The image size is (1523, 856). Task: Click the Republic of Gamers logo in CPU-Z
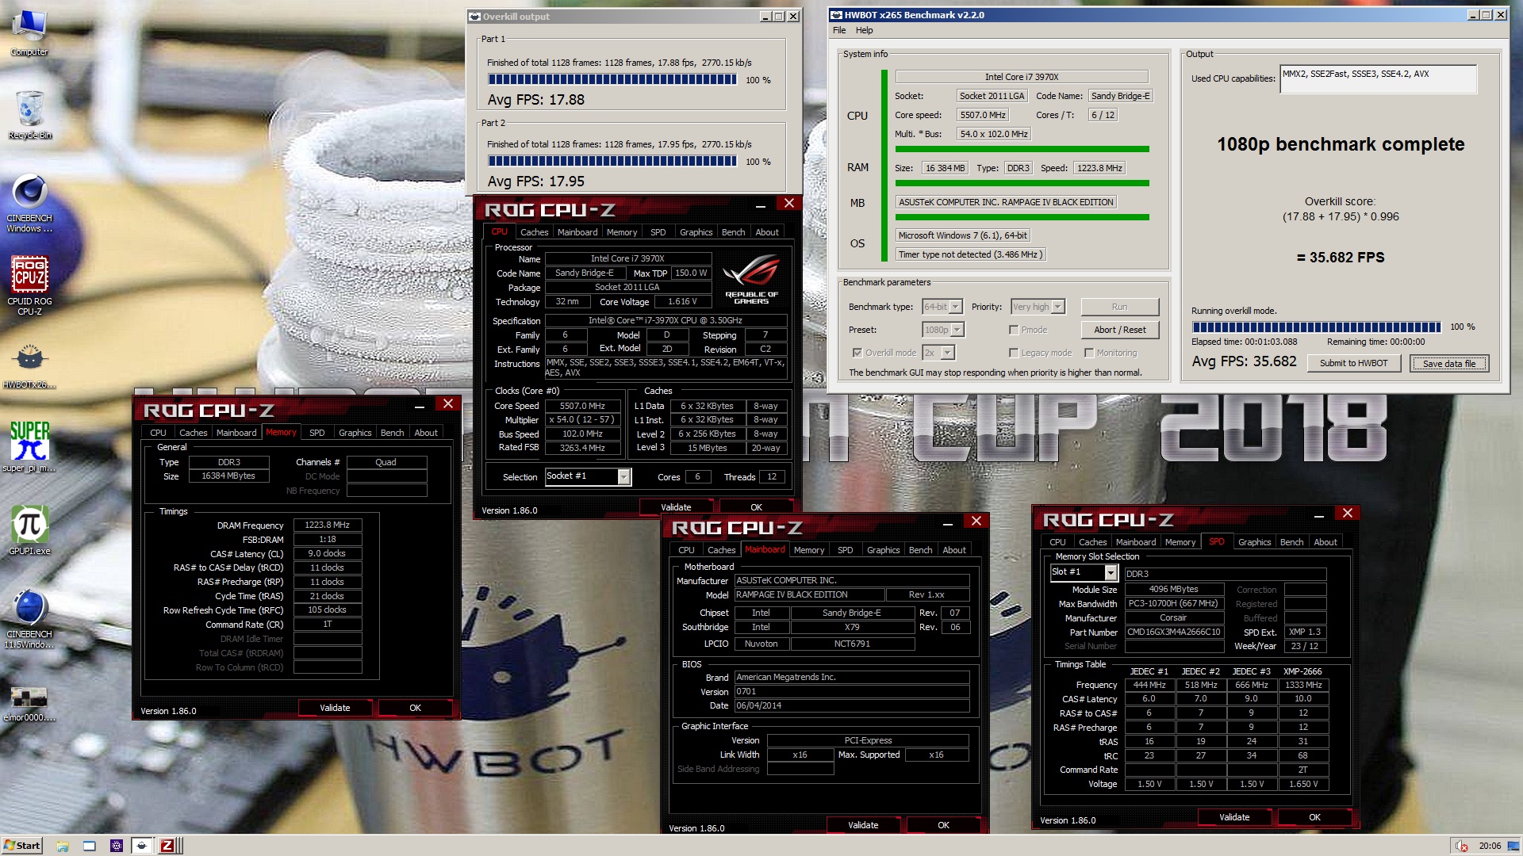point(751,279)
